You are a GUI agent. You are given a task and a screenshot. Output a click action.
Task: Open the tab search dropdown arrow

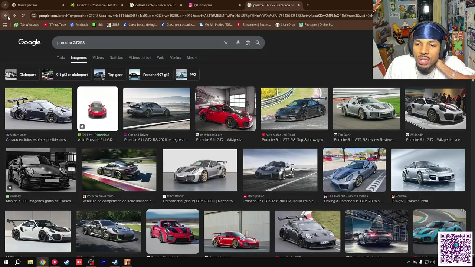pyautogui.click(x=5, y=5)
